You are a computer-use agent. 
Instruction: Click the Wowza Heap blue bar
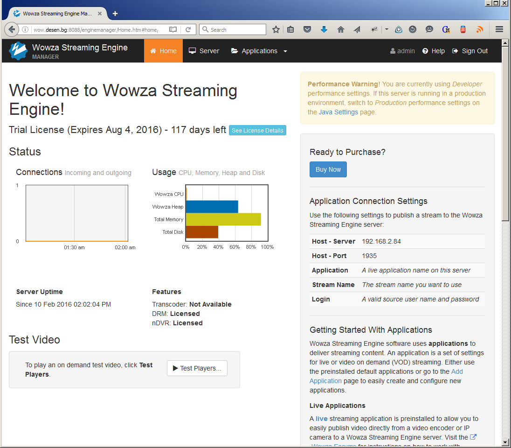pos(212,207)
